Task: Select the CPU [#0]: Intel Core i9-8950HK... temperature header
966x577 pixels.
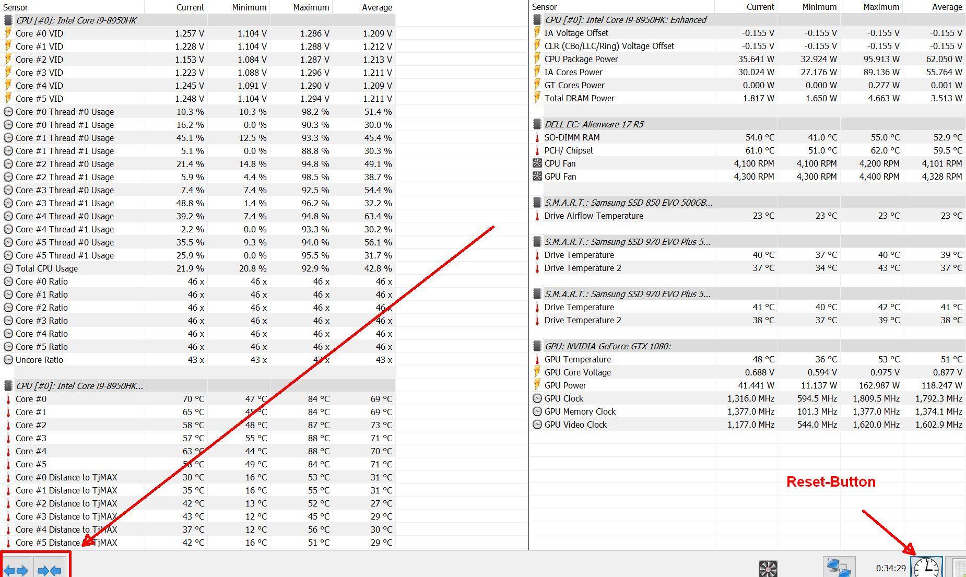Action: point(198,386)
